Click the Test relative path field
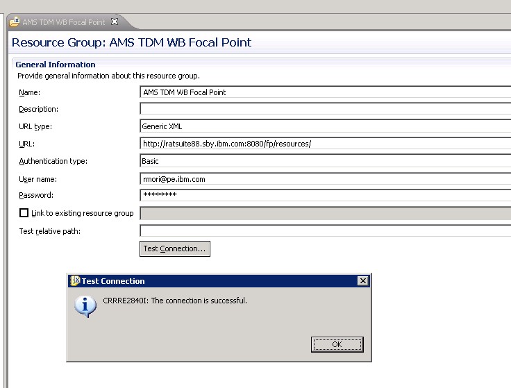 [x=325, y=230]
